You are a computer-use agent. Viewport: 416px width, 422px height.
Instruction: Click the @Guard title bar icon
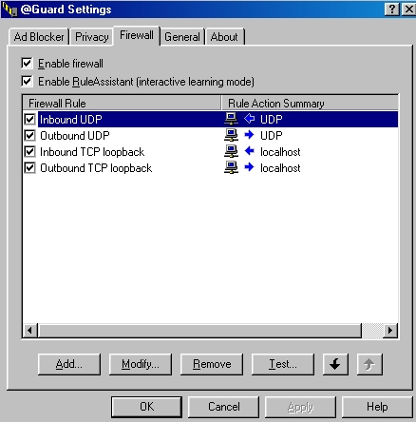point(9,10)
